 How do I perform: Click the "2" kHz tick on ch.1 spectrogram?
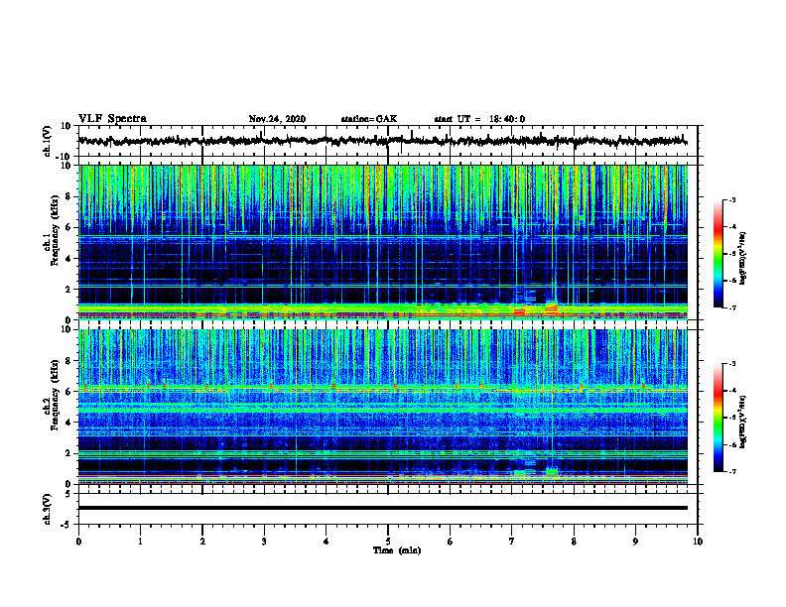pyautogui.click(x=68, y=289)
